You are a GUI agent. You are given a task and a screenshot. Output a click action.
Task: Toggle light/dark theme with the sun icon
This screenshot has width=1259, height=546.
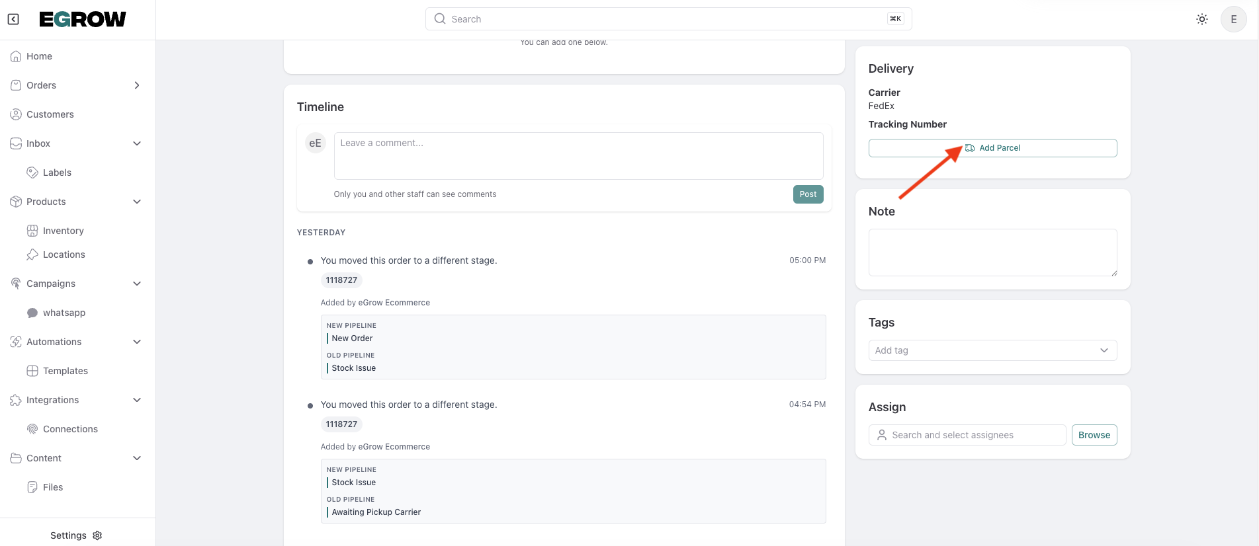[x=1201, y=19]
